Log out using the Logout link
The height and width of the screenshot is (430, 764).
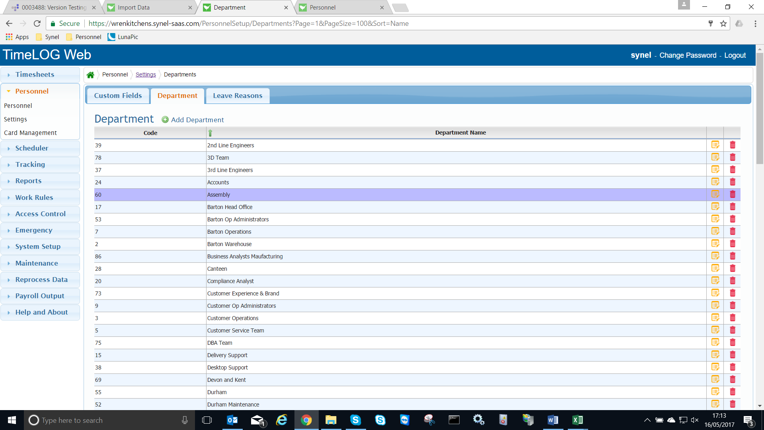pos(735,55)
